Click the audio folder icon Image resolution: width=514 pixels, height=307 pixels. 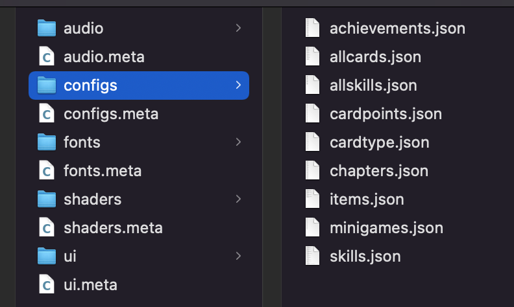click(x=47, y=28)
